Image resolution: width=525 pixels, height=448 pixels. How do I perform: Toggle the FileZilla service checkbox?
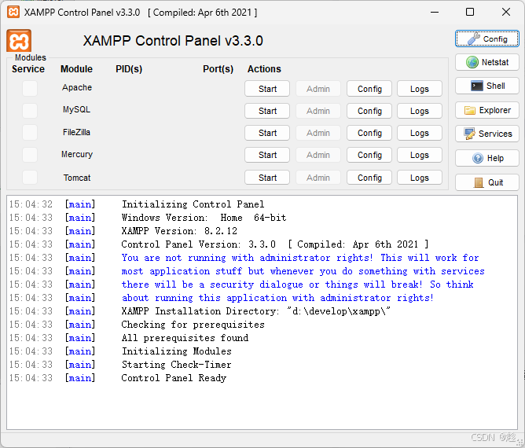click(x=30, y=133)
